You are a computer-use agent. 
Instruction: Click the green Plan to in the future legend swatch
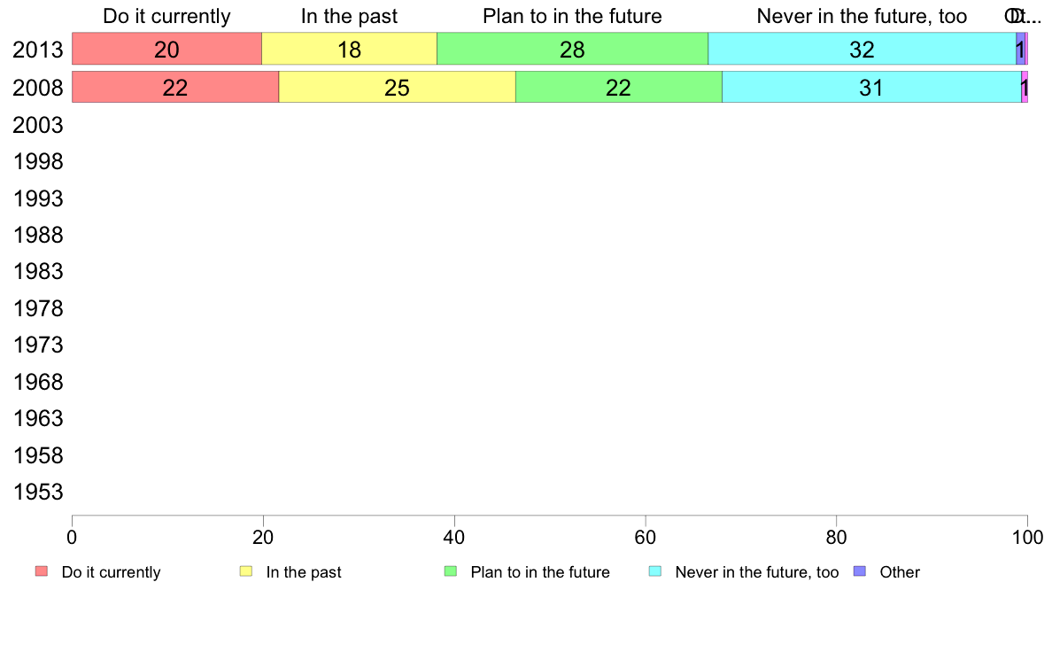click(x=451, y=571)
